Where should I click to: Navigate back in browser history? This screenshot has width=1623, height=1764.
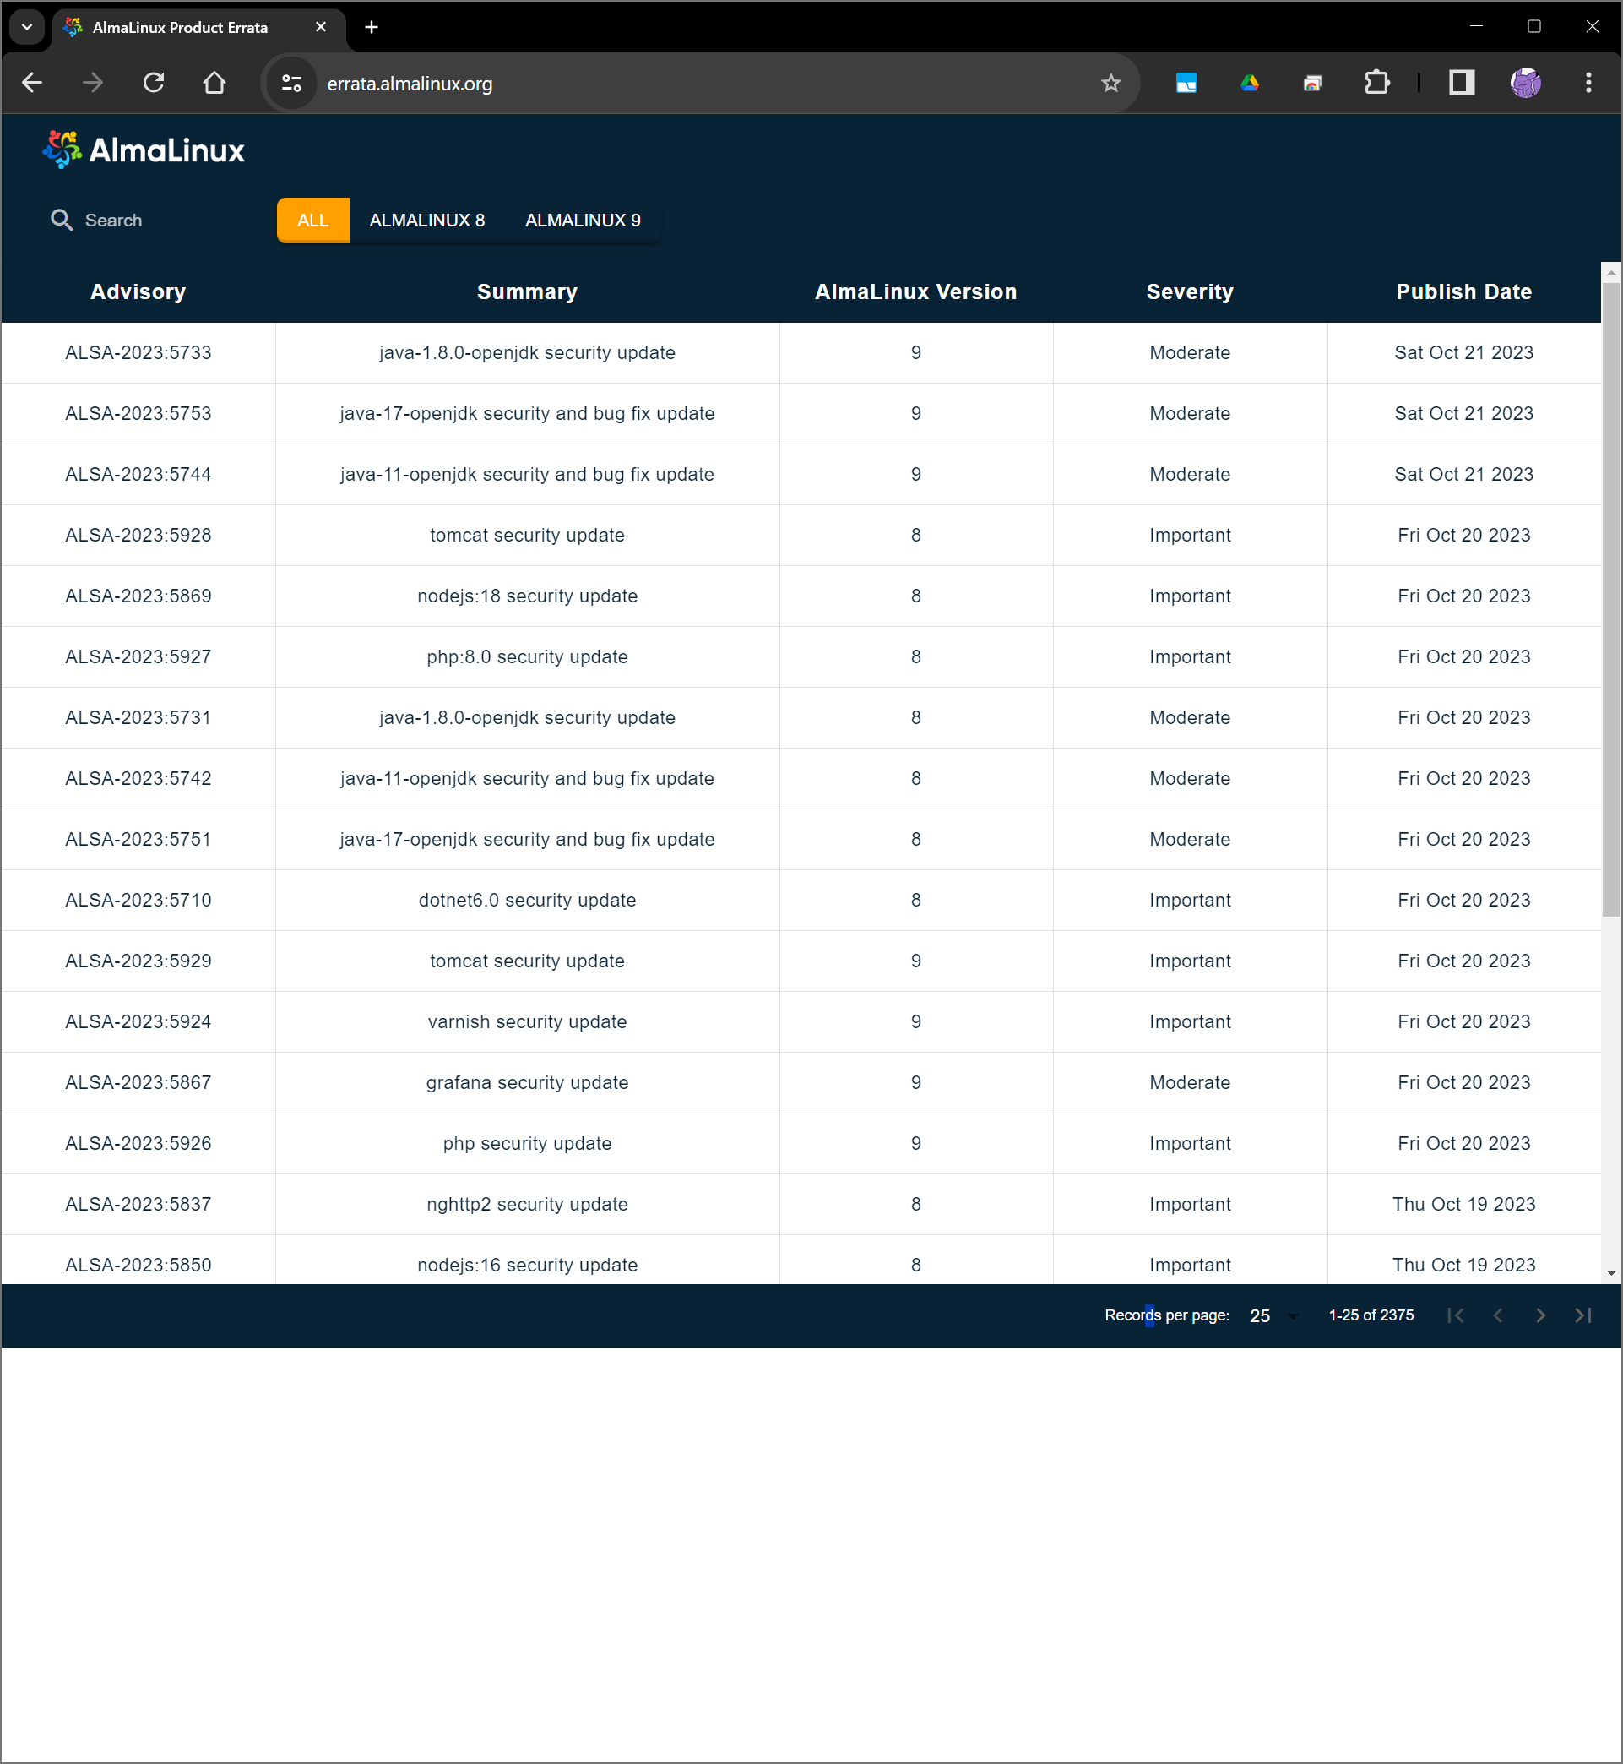[x=31, y=83]
